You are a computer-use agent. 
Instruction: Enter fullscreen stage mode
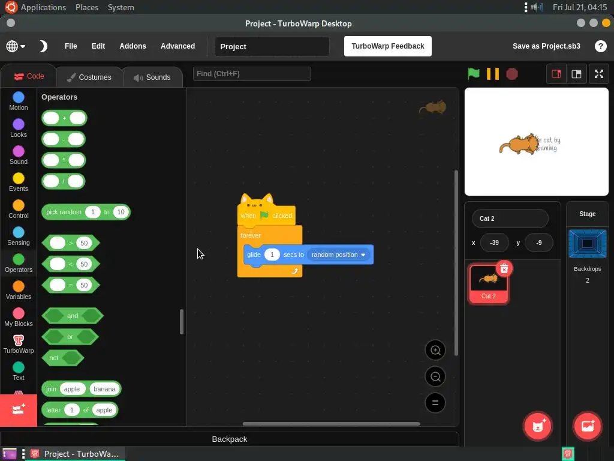pyautogui.click(x=599, y=74)
